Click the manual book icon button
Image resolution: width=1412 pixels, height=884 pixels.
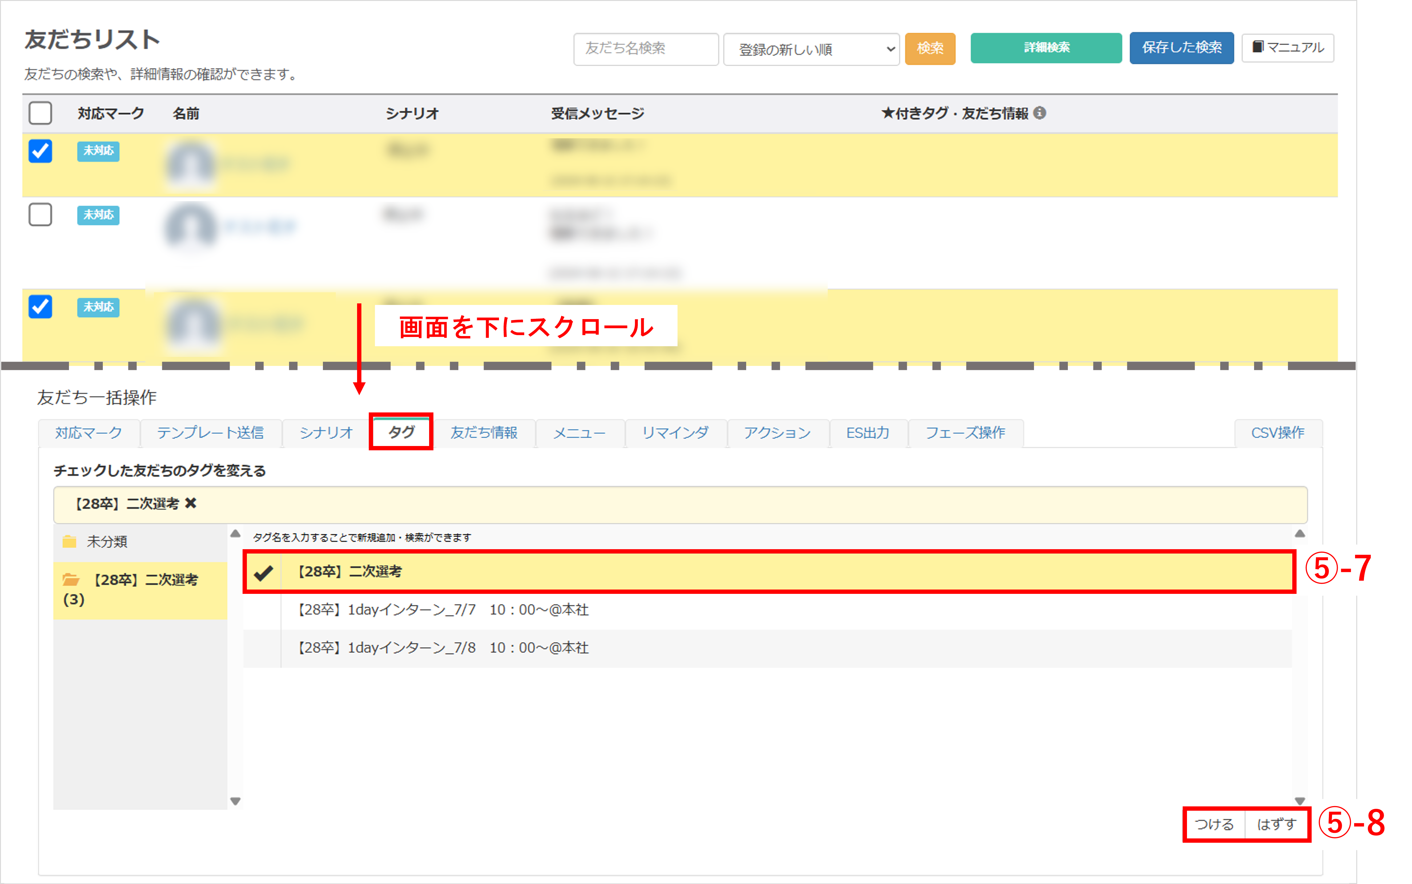[1287, 48]
